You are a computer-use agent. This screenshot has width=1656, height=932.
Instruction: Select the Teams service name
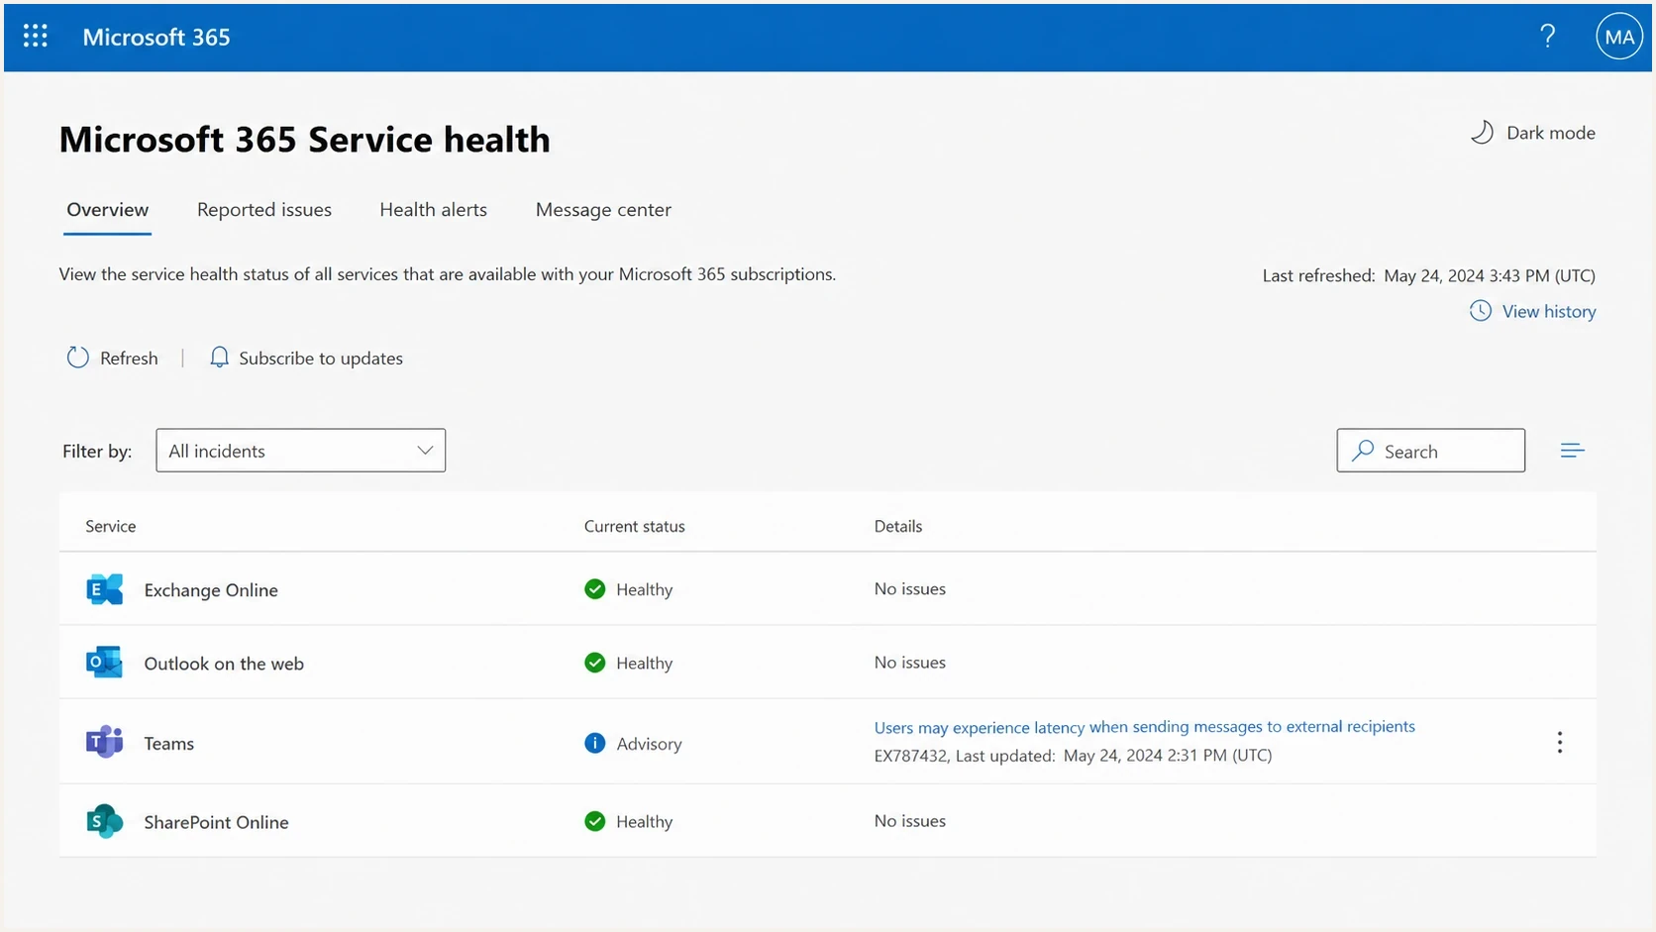coord(169,744)
